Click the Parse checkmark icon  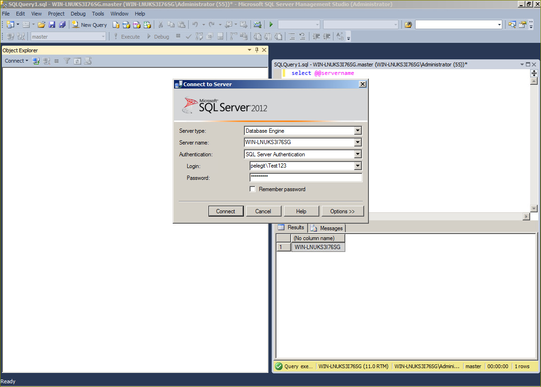[188, 37]
